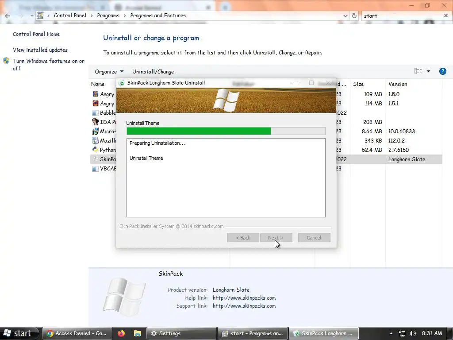Show hidden system tray icons
453x340 pixels.
point(391,333)
